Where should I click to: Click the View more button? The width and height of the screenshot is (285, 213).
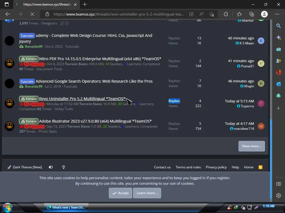(x=252, y=146)
